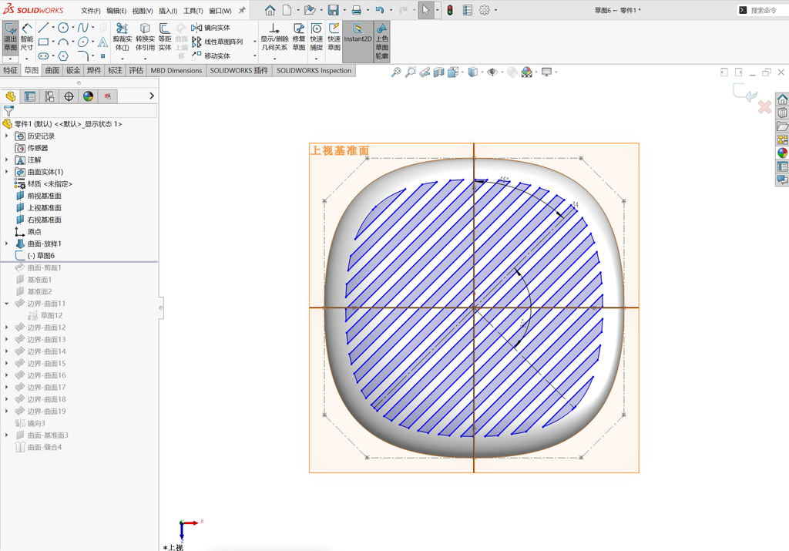Screen dimensions: 789x551
Task: Switch to the 曲面 surfaces tab
Action: (52, 70)
